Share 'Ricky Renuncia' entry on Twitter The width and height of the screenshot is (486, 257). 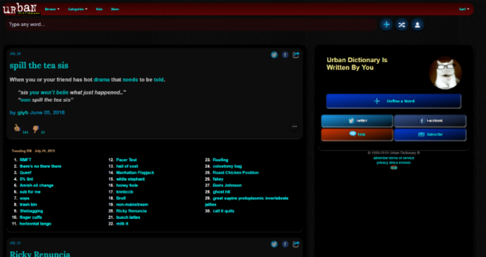coord(274,244)
